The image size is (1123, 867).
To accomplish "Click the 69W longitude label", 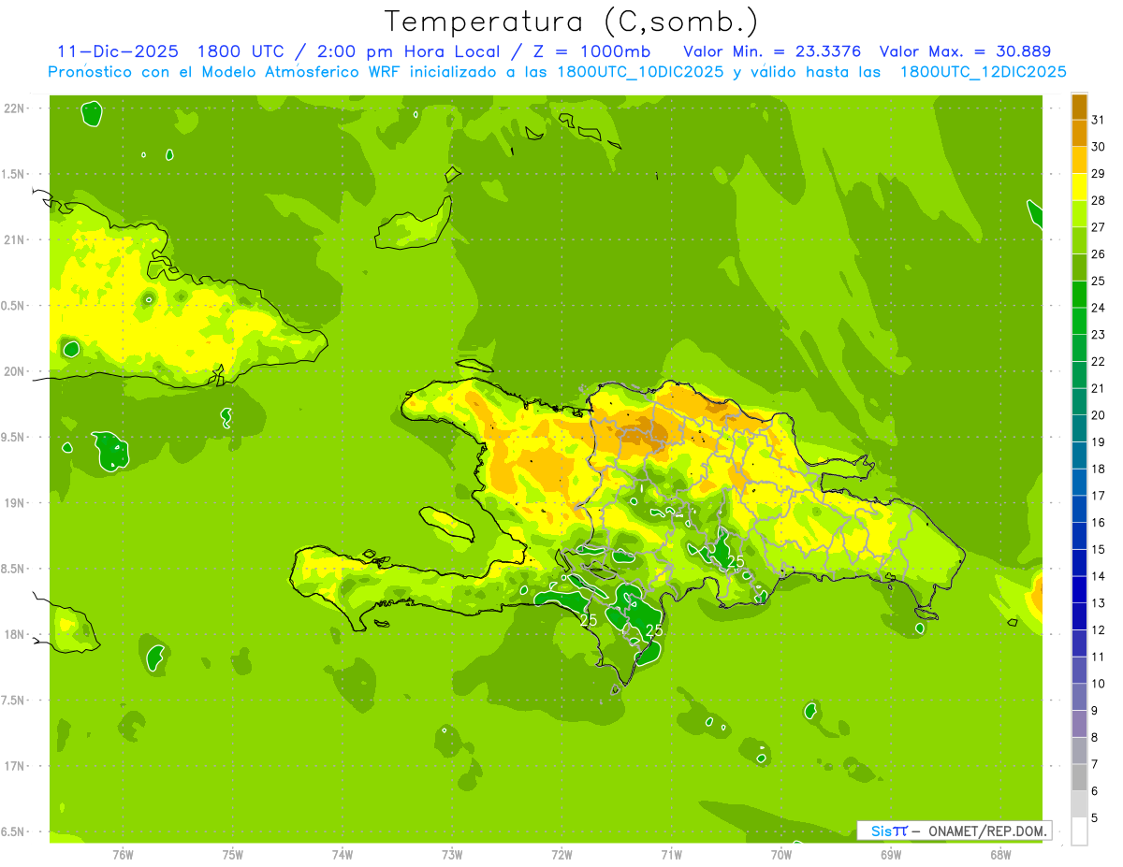I will tap(891, 854).
